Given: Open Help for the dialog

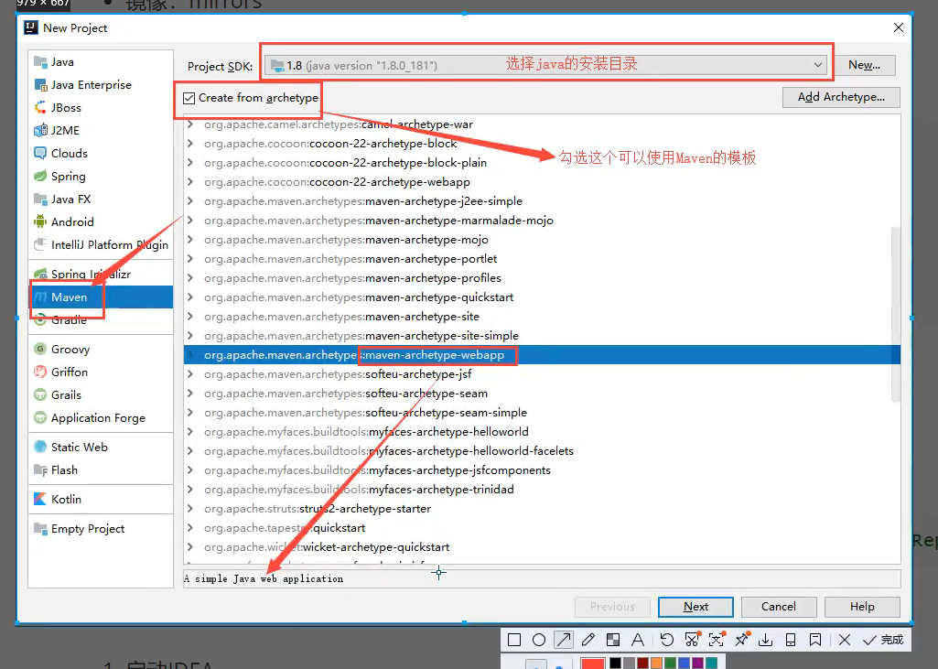Looking at the screenshot, I should point(862,607).
